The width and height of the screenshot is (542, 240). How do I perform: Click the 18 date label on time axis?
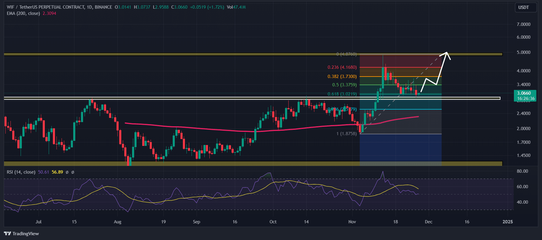tap(395, 222)
